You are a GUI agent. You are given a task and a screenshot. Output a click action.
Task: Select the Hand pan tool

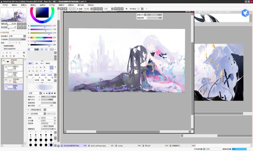pos(41,71)
